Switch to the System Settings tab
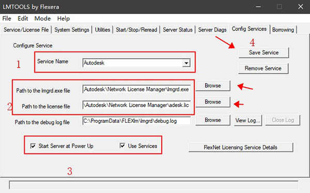Image resolution: width=310 pixels, height=193 pixels. (72, 29)
